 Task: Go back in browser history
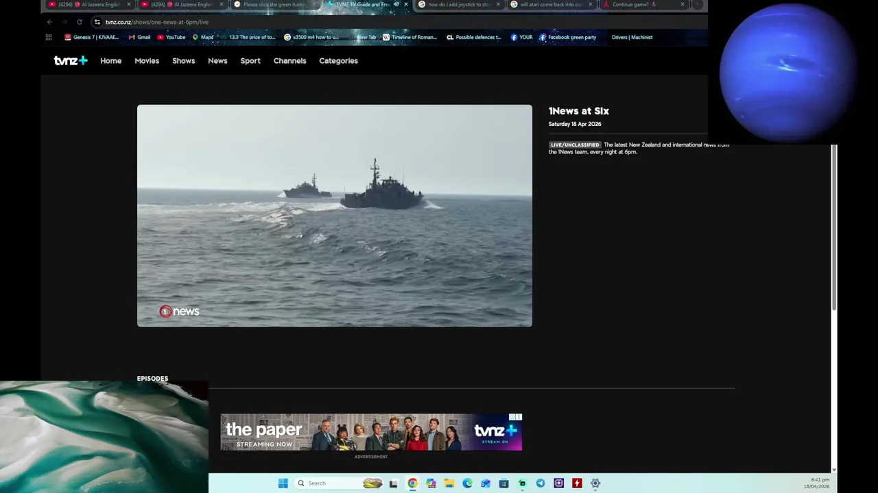tap(49, 22)
